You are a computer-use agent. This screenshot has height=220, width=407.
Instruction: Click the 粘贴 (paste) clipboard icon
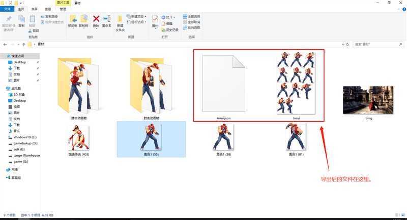tap(32, 19)
